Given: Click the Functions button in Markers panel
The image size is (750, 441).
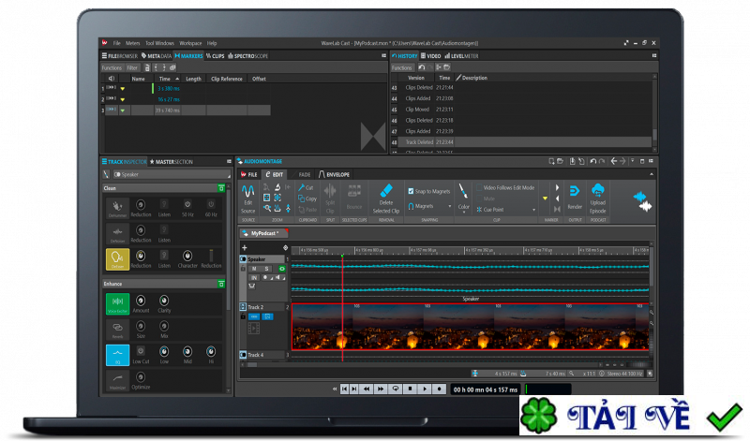Looking at the screenshot, I should (x=112, y=67).
